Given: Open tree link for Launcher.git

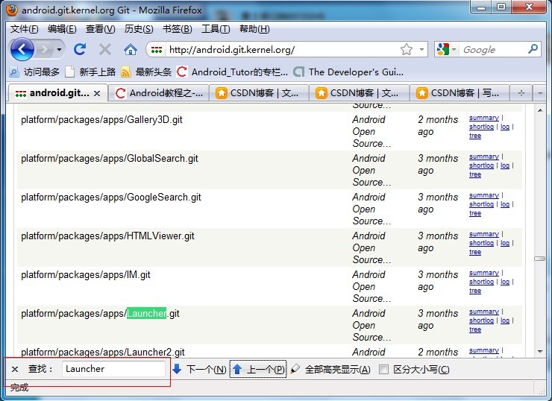Looking at the screenshot, I should coord(475,329).
